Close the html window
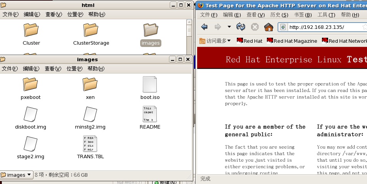The image size is (367, 184). [x=189, y=5]
